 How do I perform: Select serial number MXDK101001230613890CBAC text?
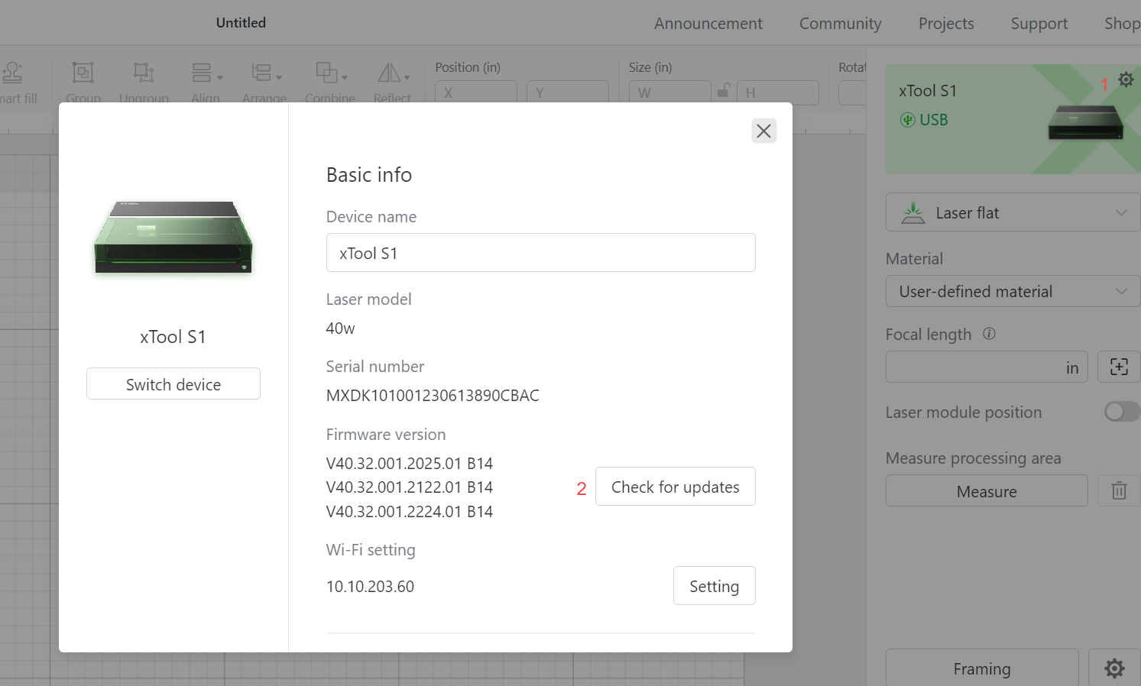pos(433,396)
